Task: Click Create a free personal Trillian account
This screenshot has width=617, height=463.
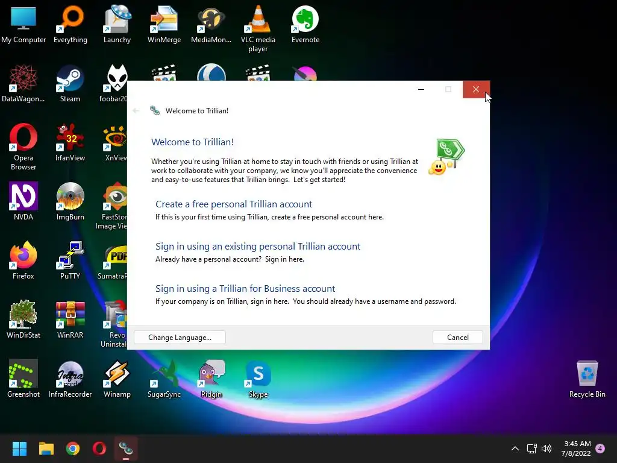Action: click(x=233, y=204)
